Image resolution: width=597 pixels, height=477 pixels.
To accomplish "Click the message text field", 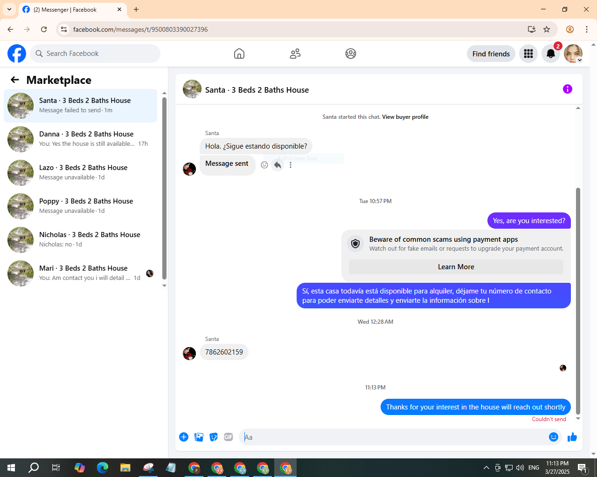I will click(394, 437).
